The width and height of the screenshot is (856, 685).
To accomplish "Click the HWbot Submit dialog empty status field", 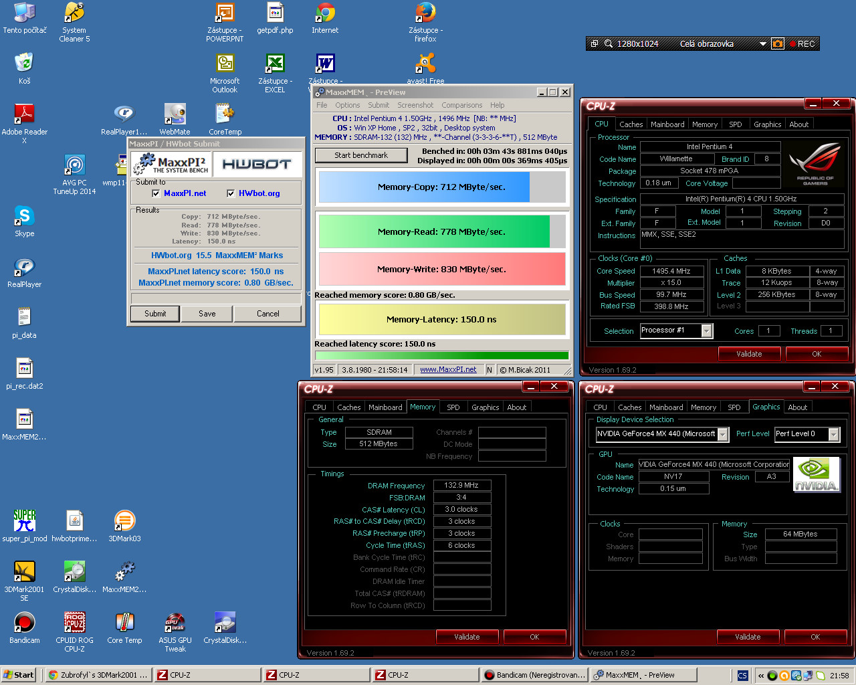I will point(215,298).
